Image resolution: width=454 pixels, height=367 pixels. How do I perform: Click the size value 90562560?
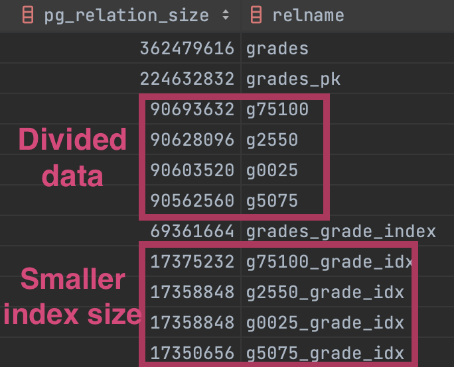click(192, 201)
